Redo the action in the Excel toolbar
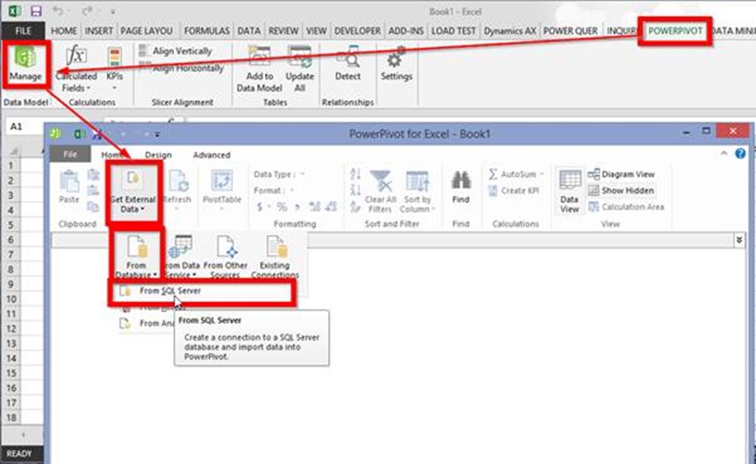 pyautogui.click(x=87, y=10)
